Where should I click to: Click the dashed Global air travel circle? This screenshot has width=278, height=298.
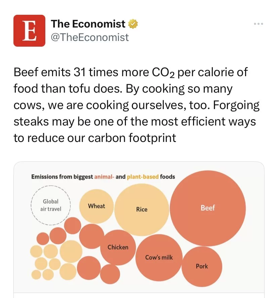51,205
